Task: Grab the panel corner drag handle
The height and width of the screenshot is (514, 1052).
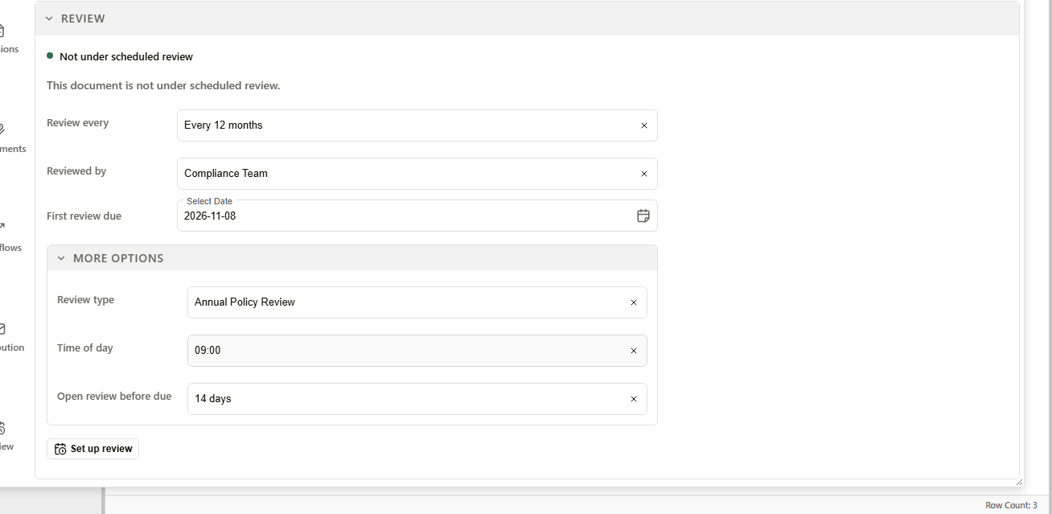Action: point(1018,482)
